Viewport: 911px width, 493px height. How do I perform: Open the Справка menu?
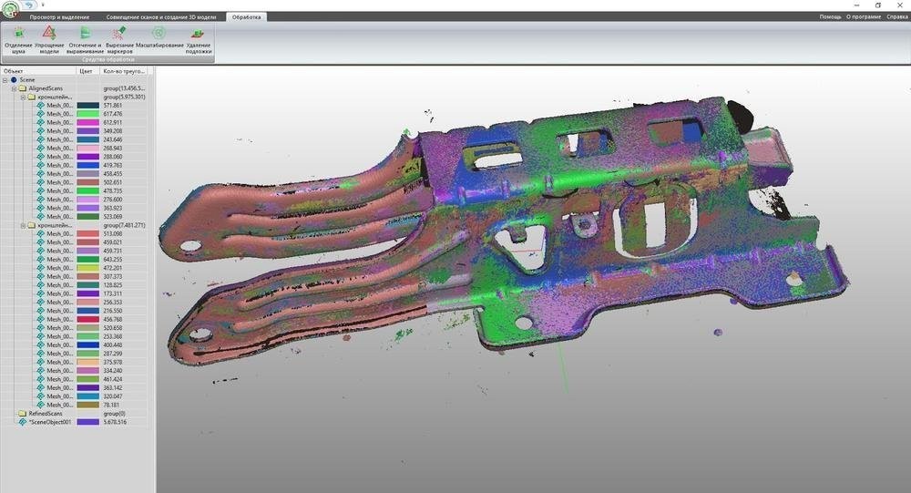(897, 17)
